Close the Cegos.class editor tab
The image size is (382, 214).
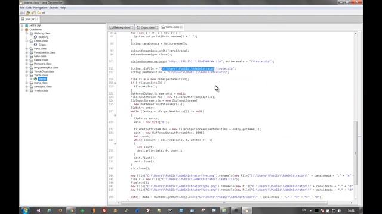pyautogui.click(x=156, y=27)
